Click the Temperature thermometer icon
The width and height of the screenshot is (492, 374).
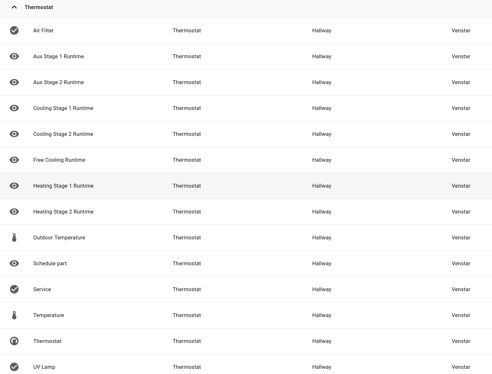14,315
